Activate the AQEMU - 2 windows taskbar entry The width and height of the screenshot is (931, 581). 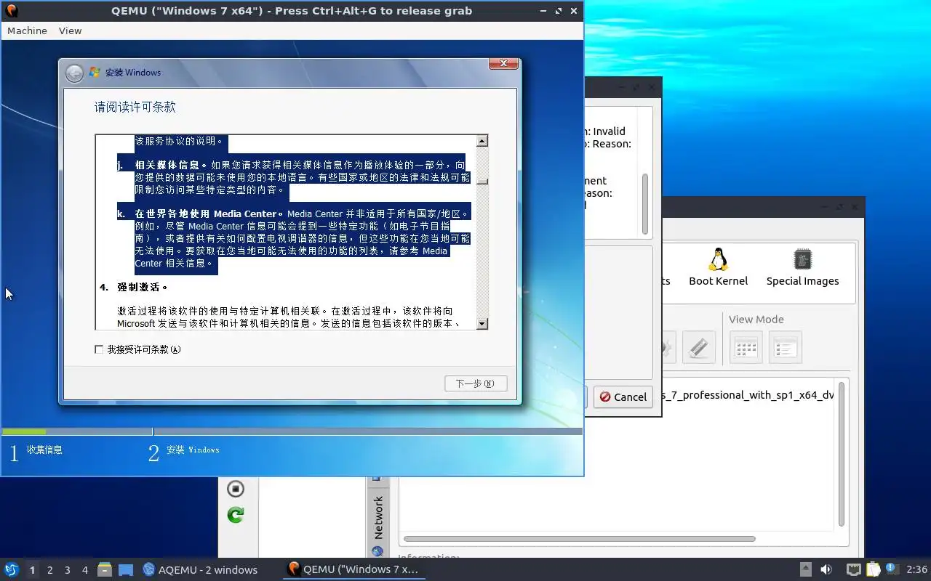200,569
